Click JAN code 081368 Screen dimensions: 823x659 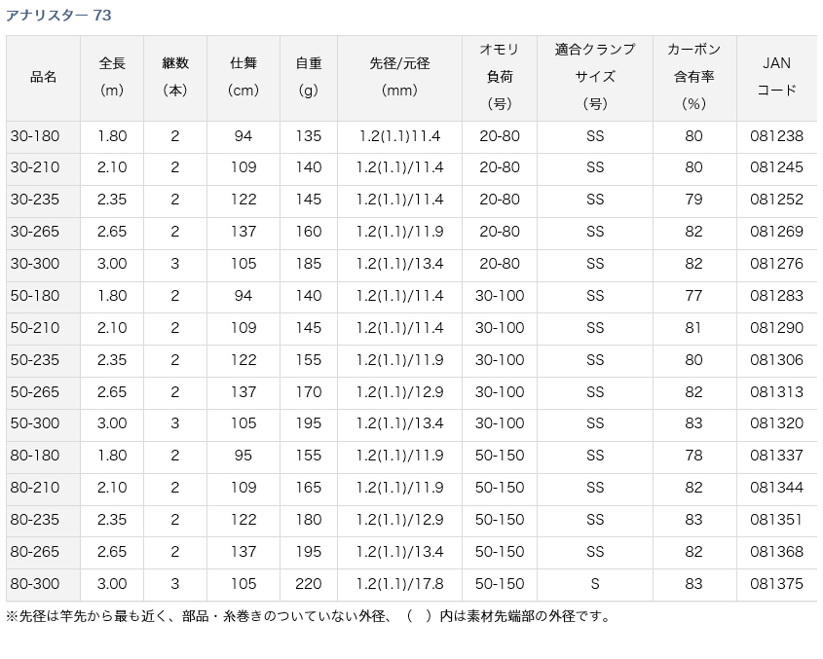click(777, 552)
